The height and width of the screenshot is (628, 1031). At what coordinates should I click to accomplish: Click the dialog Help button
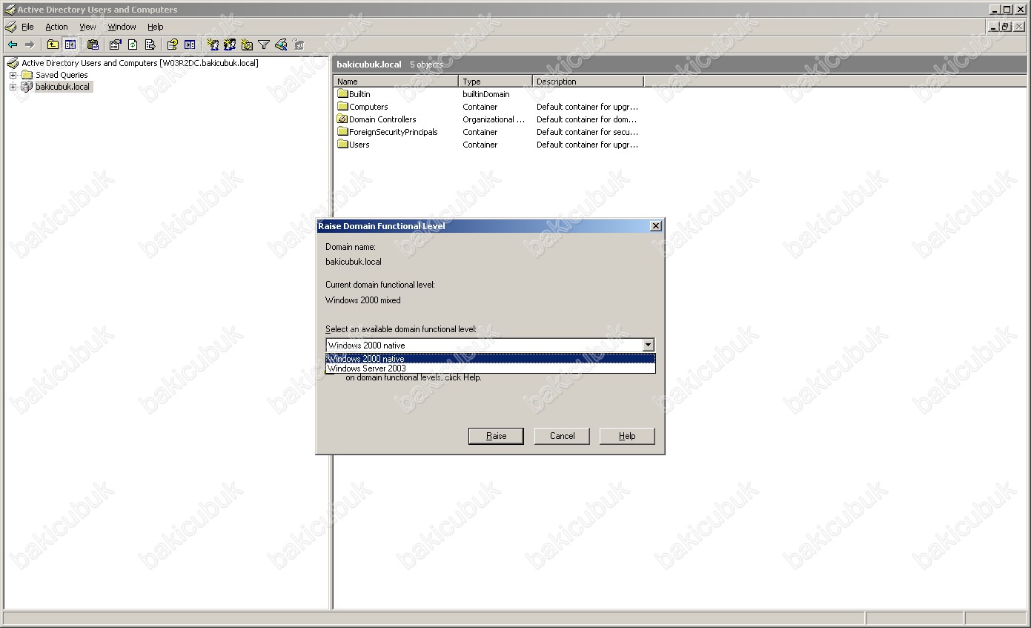coord(627,436)
